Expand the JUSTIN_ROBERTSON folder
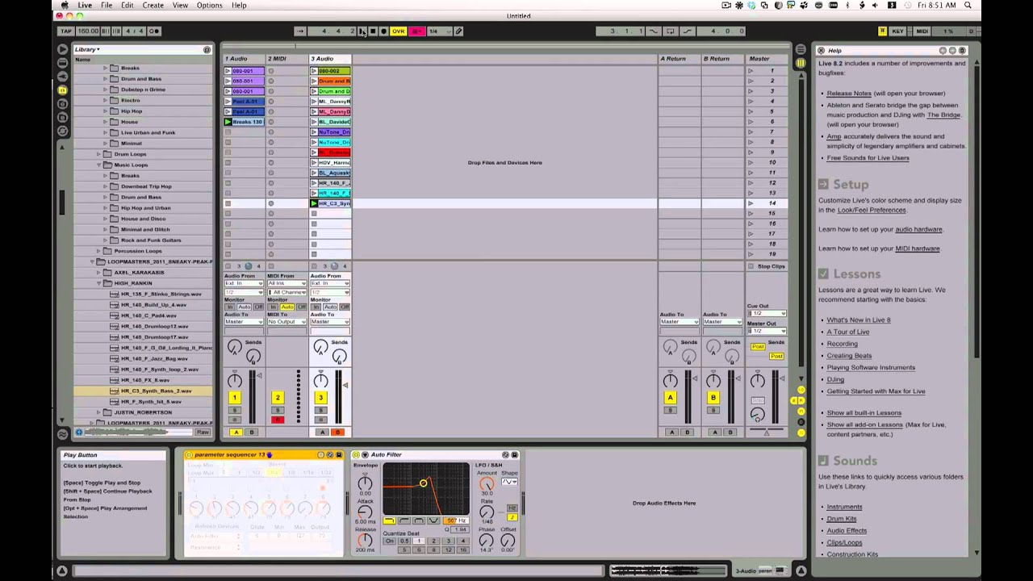 point(98,412)
